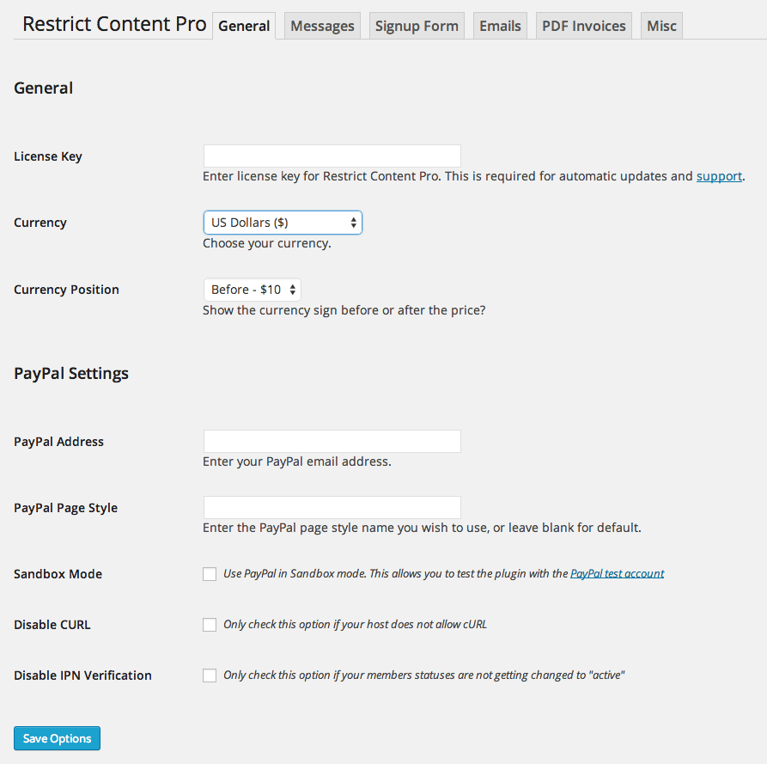Select the Misc tab

661,26
